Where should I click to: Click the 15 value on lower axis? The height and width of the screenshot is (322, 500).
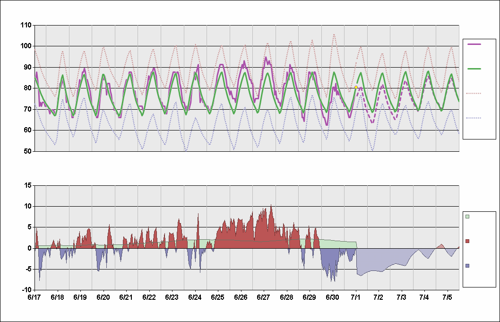tap(28, 185)
